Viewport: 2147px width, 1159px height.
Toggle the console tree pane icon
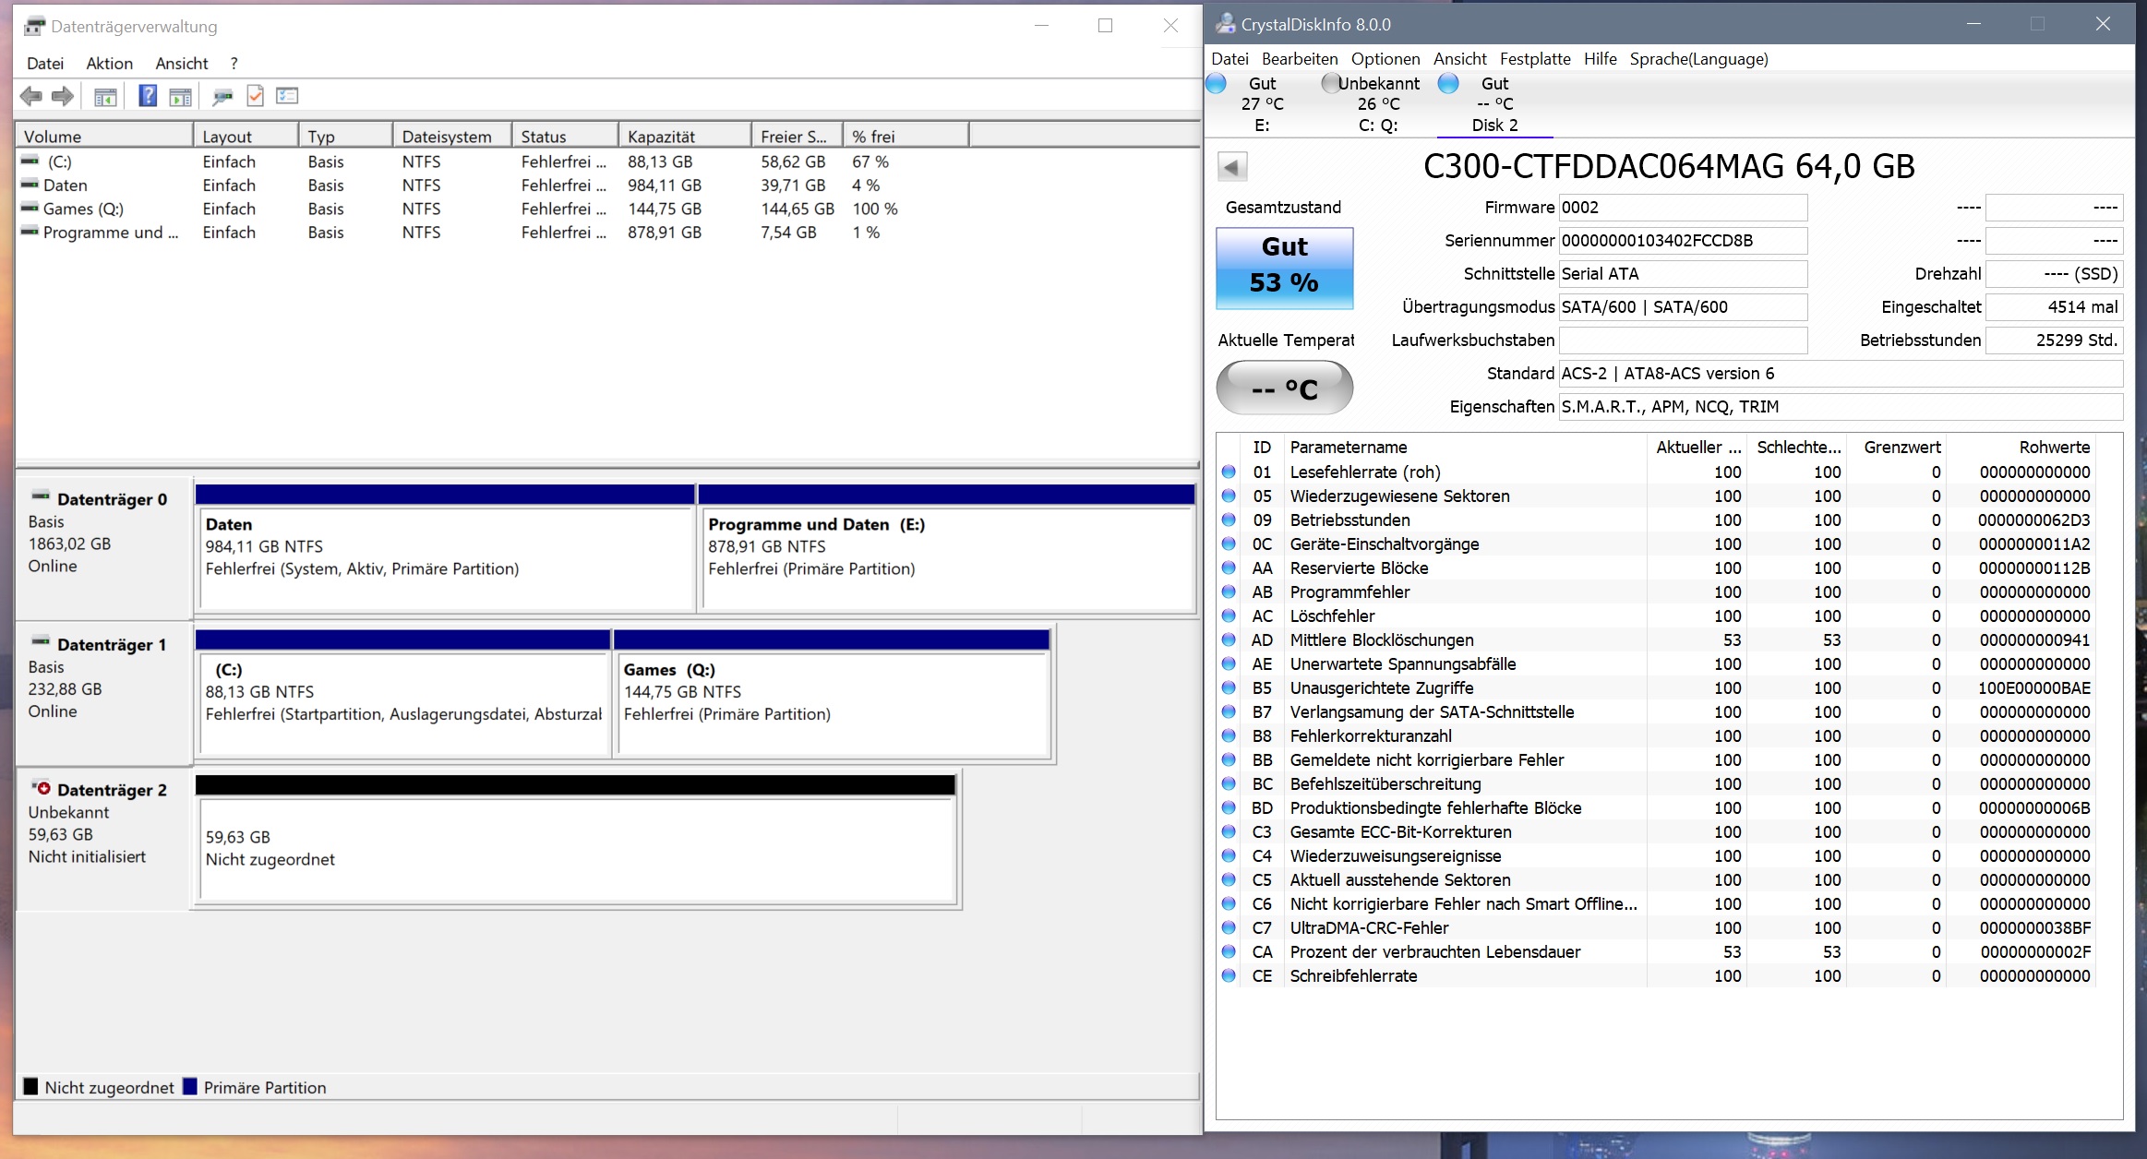105,96
